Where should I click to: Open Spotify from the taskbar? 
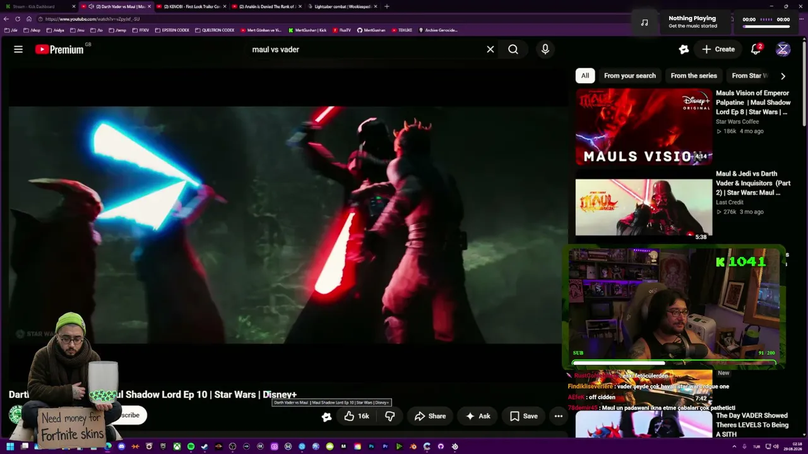point(191,446)
